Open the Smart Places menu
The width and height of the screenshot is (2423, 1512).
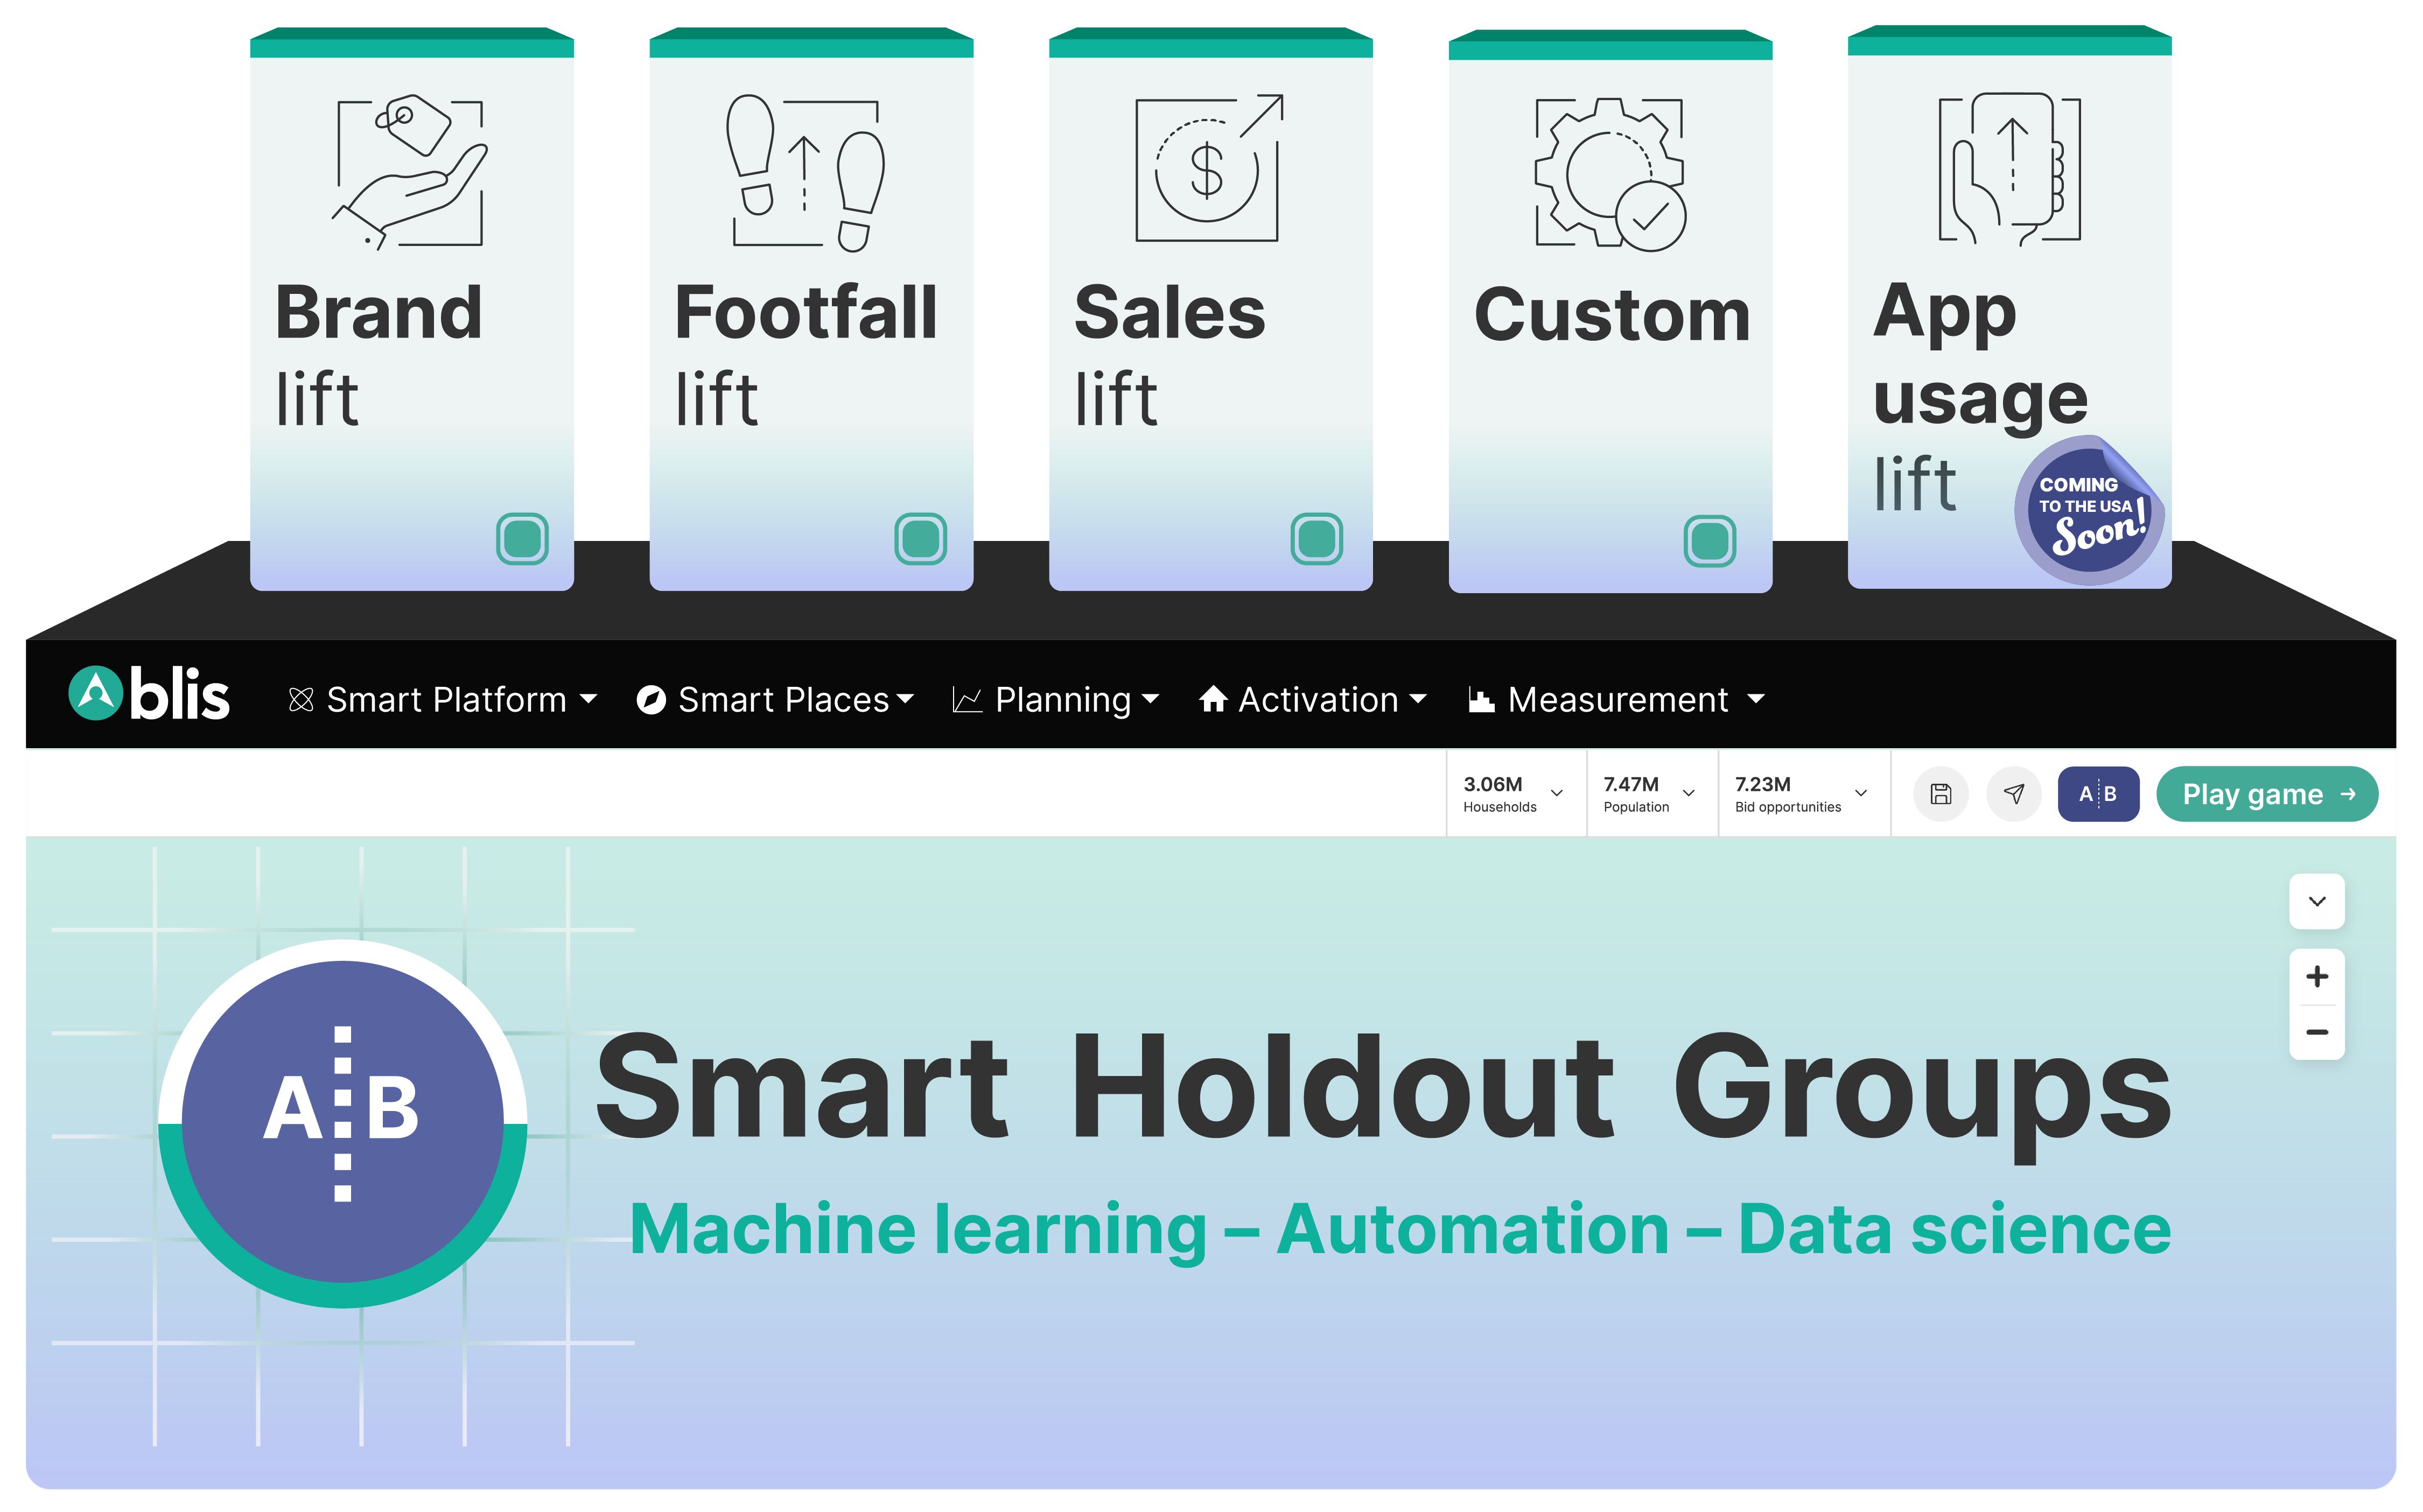pos(775,700)
